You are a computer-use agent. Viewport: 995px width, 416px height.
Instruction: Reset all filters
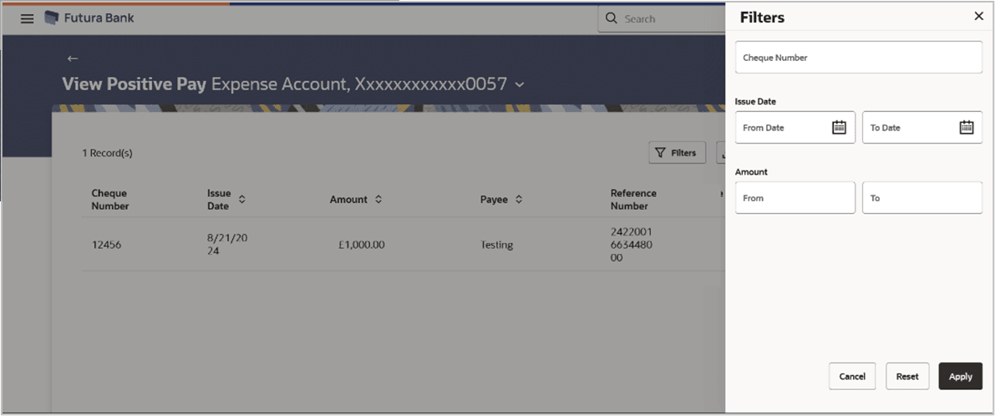[x=907, y=377]
